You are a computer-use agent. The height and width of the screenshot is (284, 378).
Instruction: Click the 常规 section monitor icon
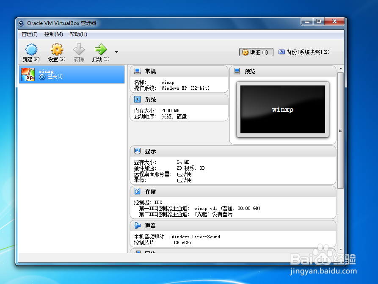click(x=138, y=71)
